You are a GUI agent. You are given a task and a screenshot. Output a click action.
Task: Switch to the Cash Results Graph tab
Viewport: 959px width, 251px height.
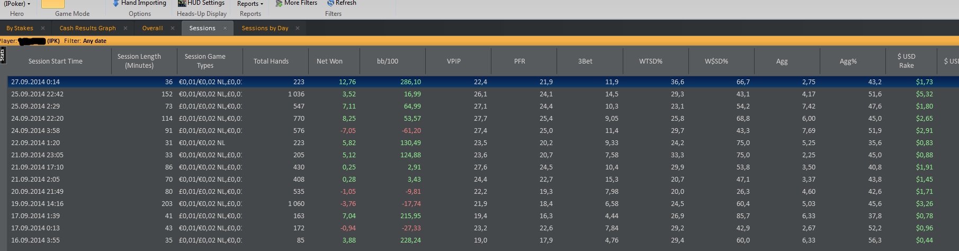click(x=87, y=28)
